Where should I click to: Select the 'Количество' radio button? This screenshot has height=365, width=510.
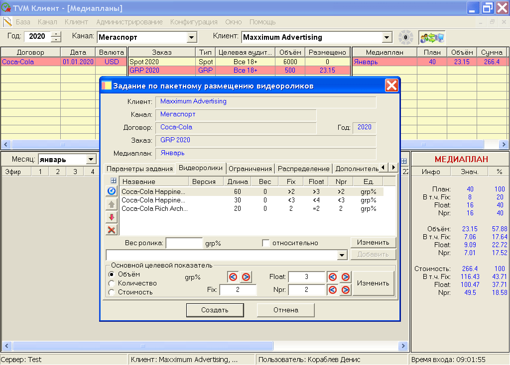pyautogui.click(x=111, y=283)
